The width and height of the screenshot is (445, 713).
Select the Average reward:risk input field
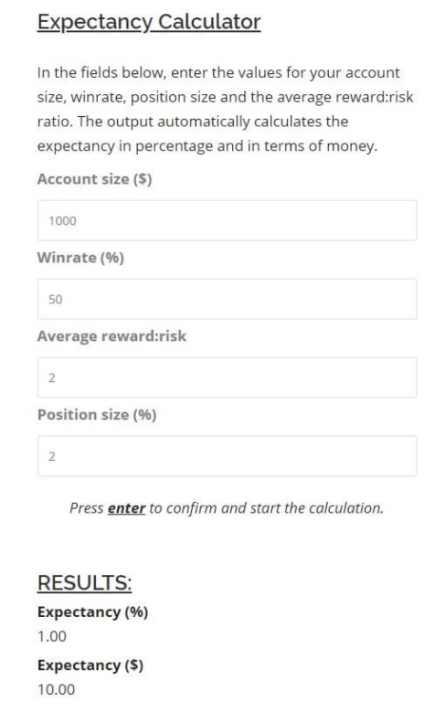click(x=227, y=378)
